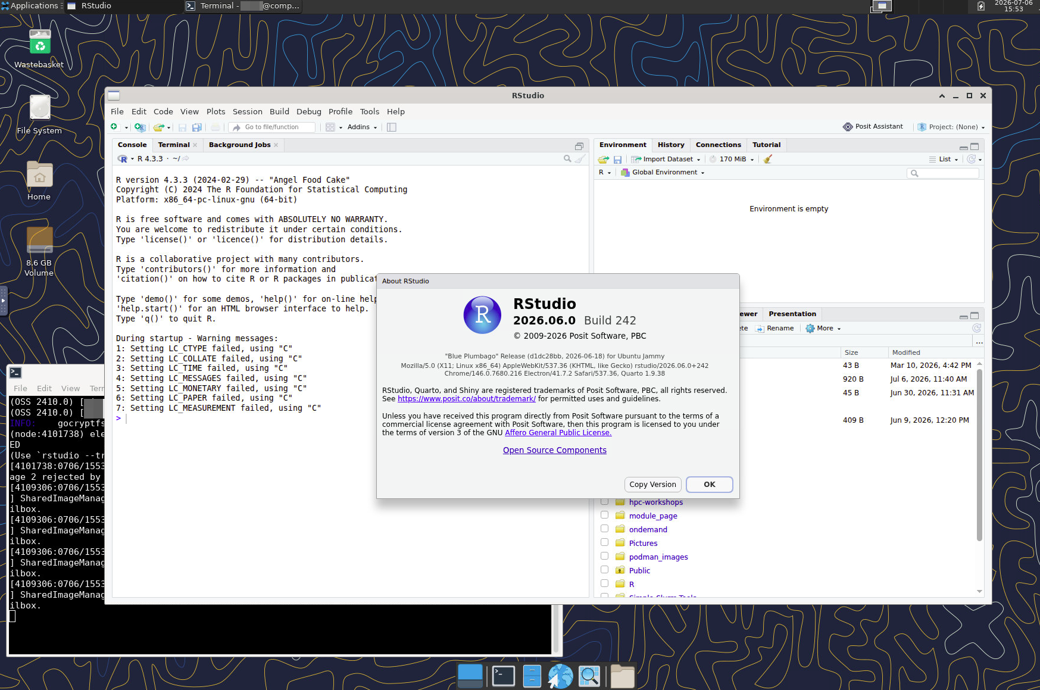Click the Open existing file folder icon

click(x=158, y=127)
